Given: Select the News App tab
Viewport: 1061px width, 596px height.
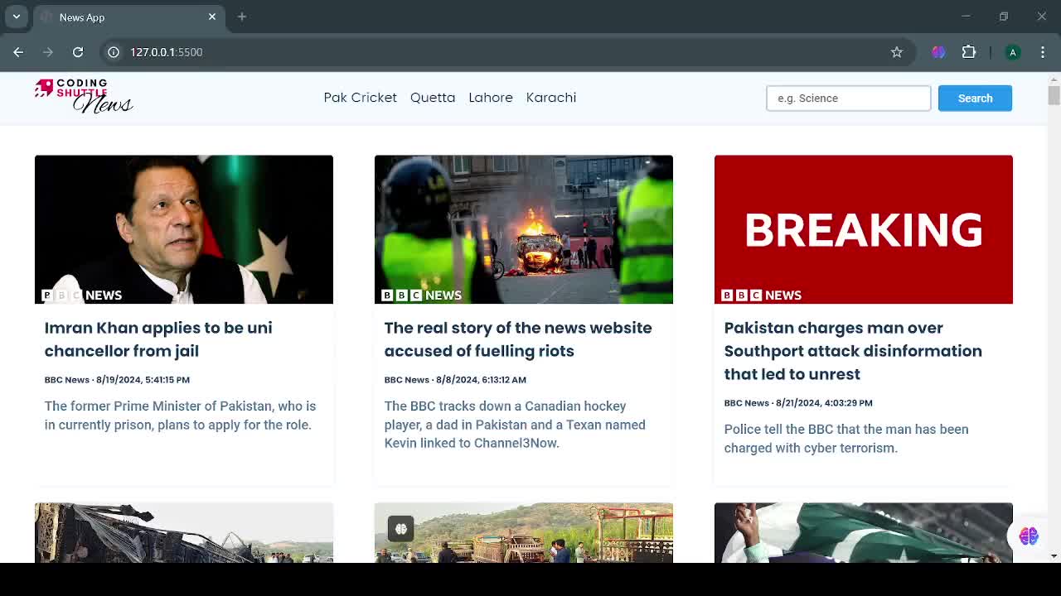Looking at the screenshot, I should (x=128, y=17).
